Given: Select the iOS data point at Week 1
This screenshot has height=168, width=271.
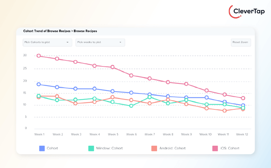Looking at the screenshot, I should pos(39,56).
